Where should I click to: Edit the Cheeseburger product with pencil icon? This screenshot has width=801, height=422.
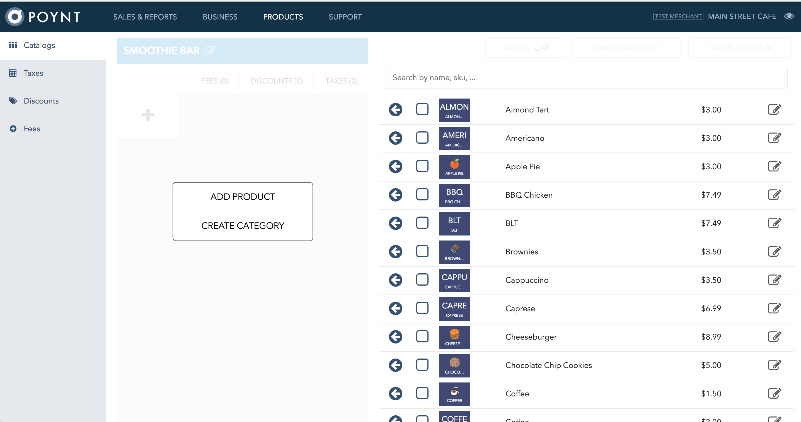pos(775,337)
